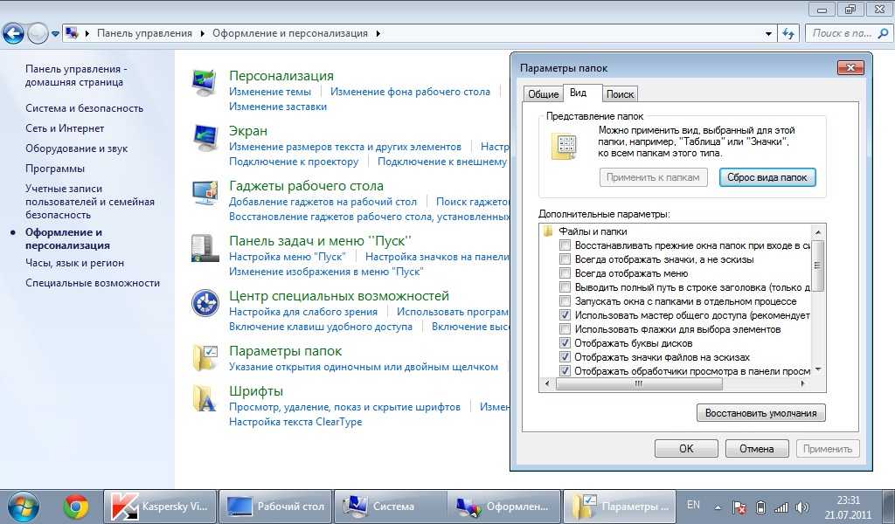Viewport: 895px width, 524px height.
Task: Click the address bar refresh icon
Action: (788, 34)
